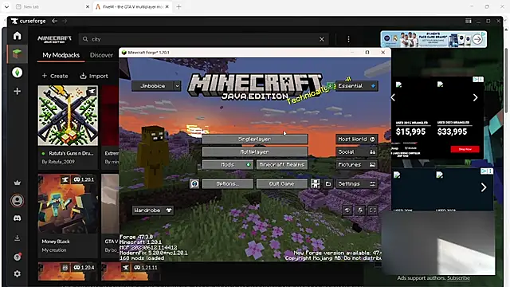Click the Essential button at top right
The width and height of the screenshot is (510, 287).
tap(357, 86)
